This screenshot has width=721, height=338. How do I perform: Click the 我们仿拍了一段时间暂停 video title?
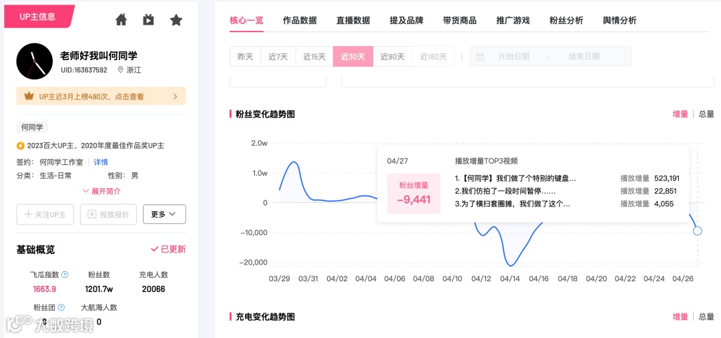tap(505, 191)
